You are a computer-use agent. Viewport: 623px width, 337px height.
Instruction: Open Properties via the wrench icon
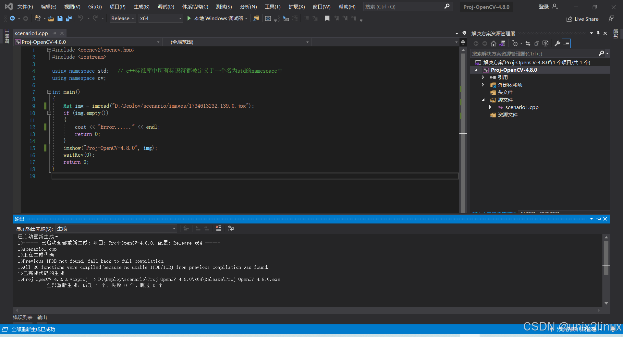click(557, 43)
